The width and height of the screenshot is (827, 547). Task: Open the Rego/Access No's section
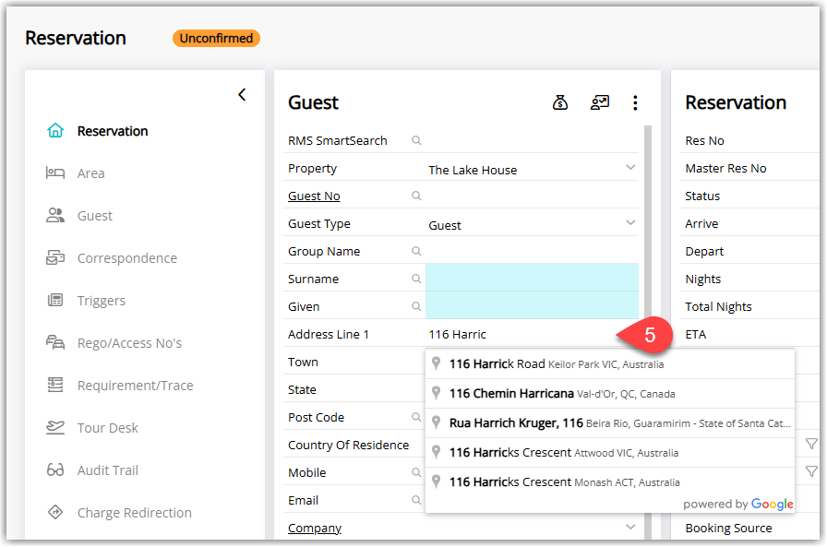[130, 343]
